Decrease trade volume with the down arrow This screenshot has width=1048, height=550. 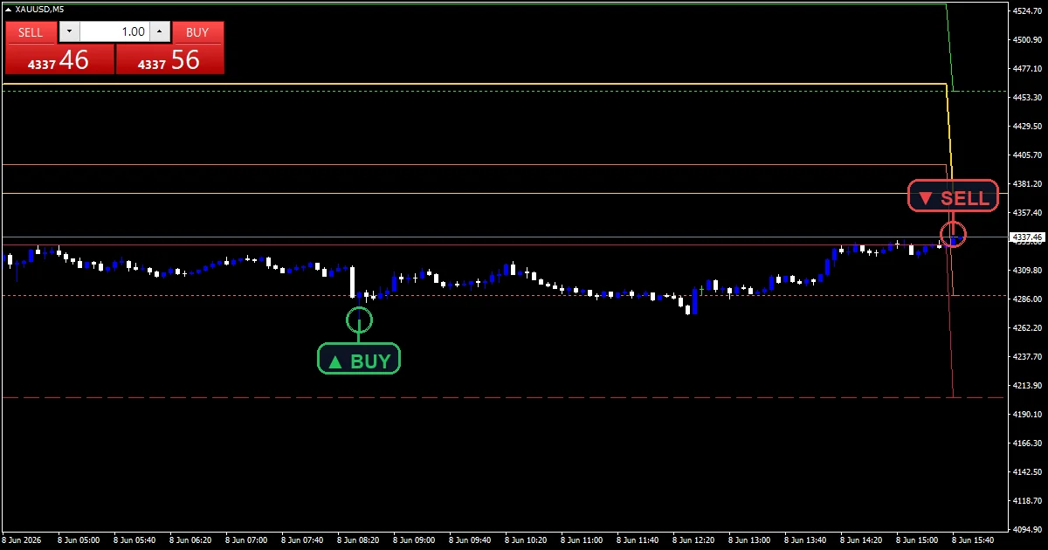(x=69, y=32)
